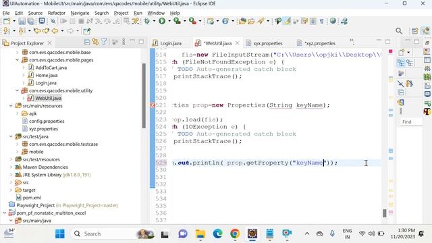Select pom.xml in Project Explorer
This screenshot has height=243, width=432.
pyautogui.click(x=32, y=198)
